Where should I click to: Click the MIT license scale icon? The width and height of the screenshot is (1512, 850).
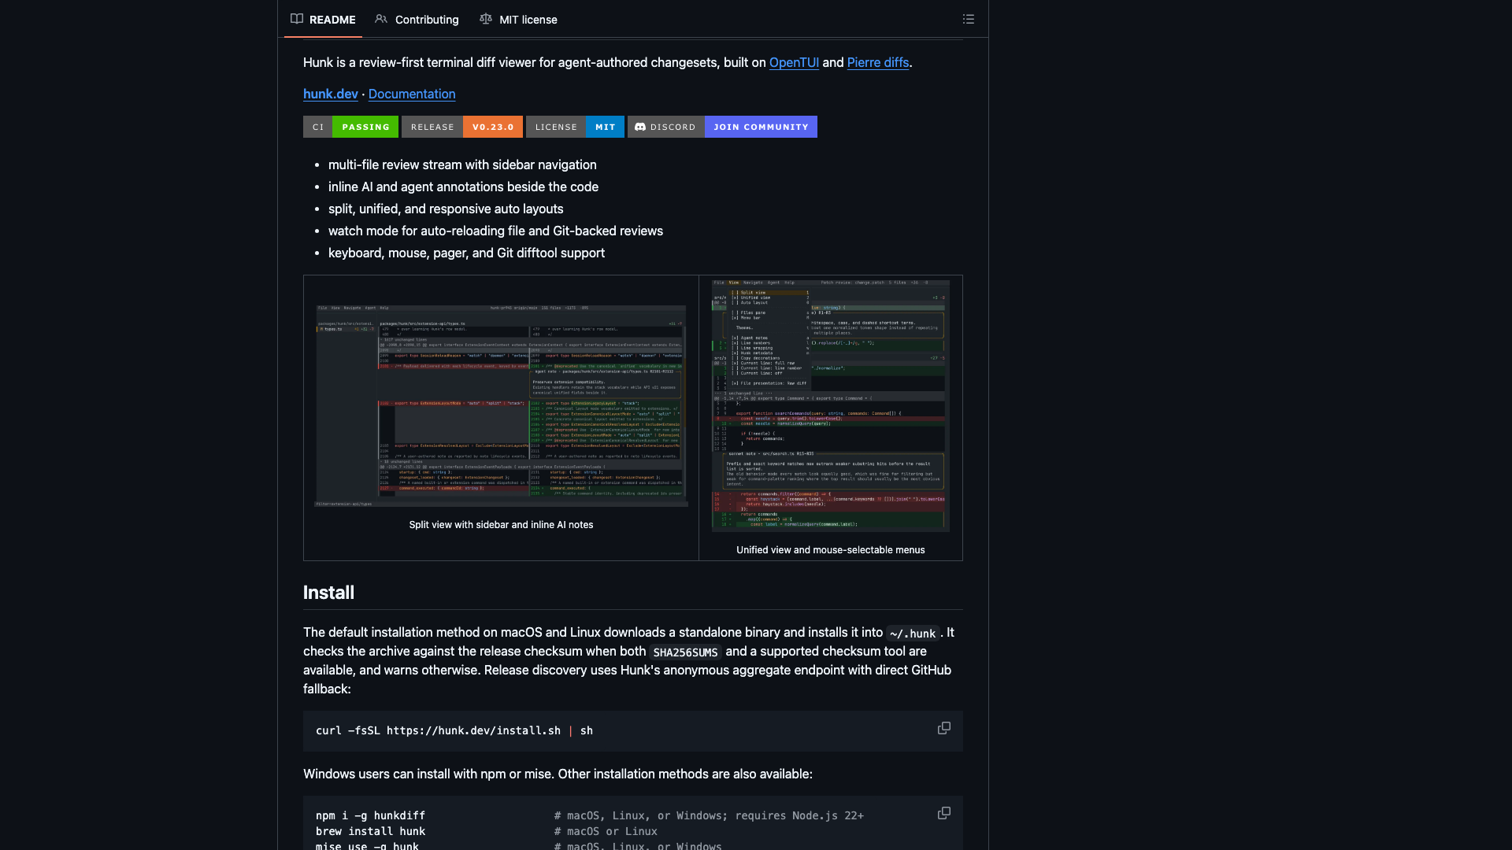(486, 19)
